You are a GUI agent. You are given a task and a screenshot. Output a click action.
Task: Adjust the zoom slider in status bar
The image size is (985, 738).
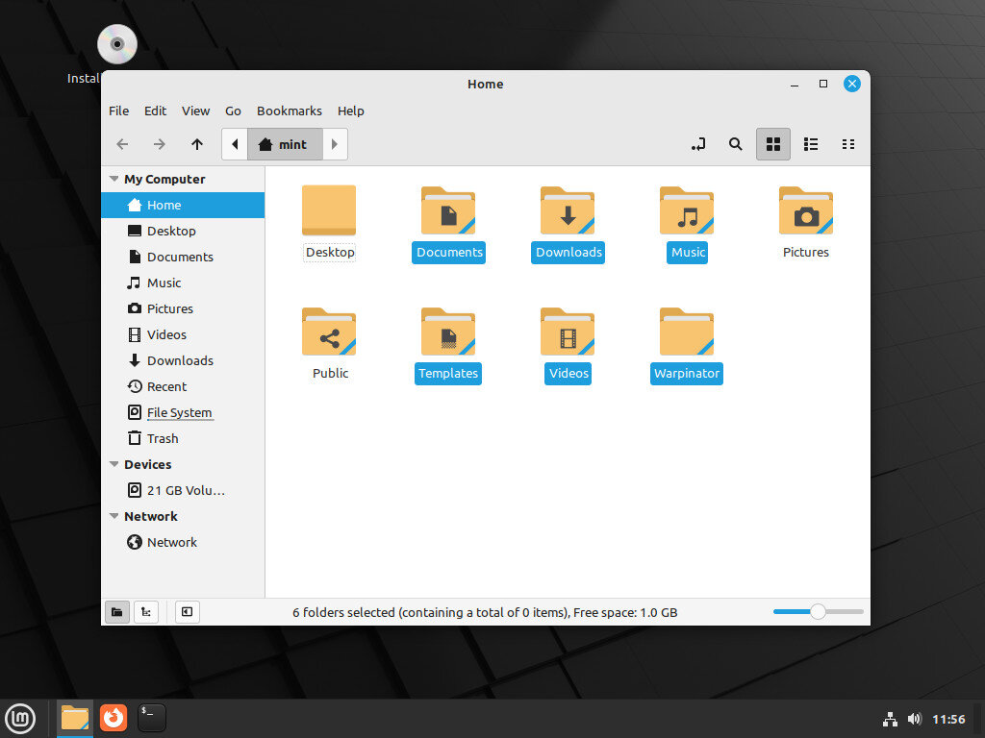818,611
